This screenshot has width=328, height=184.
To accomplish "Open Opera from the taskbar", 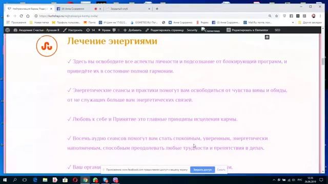I will [x=75, y=180].
